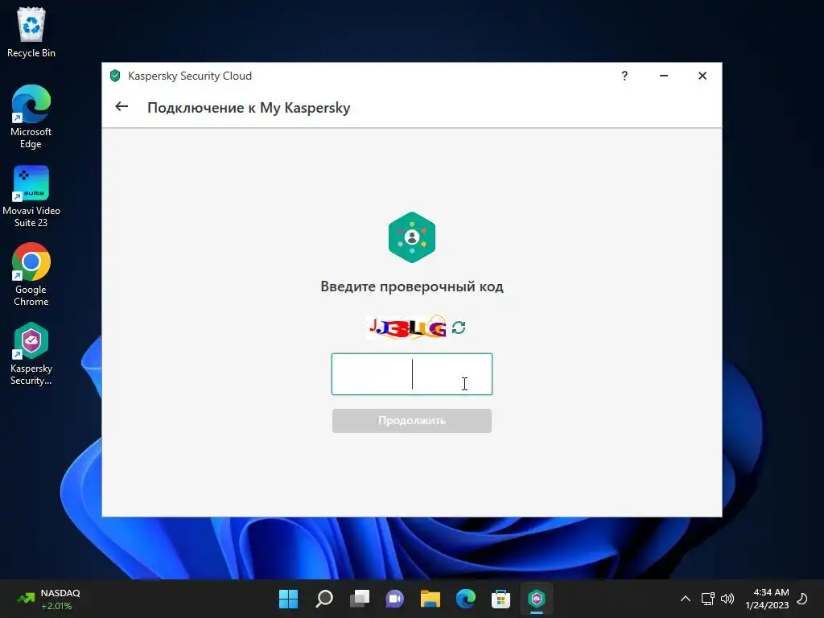The width and height of the screenshot is (824, 618).
Task: Open the clock showing 4:34 AM
Action: [767, 599]
